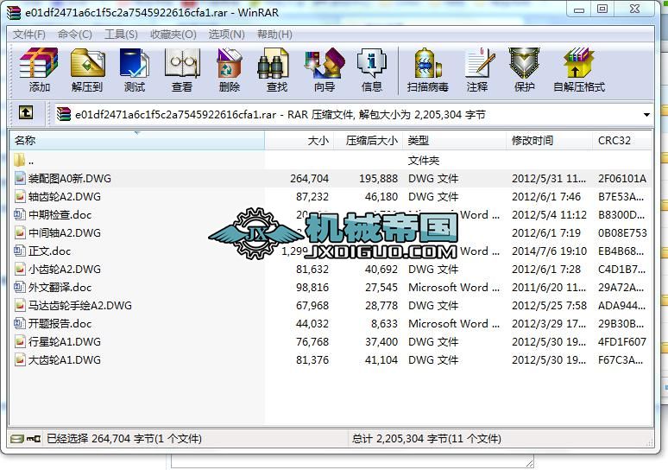
Task: Select file 小齿轮A2.DWG
Action: click(65, 269)
